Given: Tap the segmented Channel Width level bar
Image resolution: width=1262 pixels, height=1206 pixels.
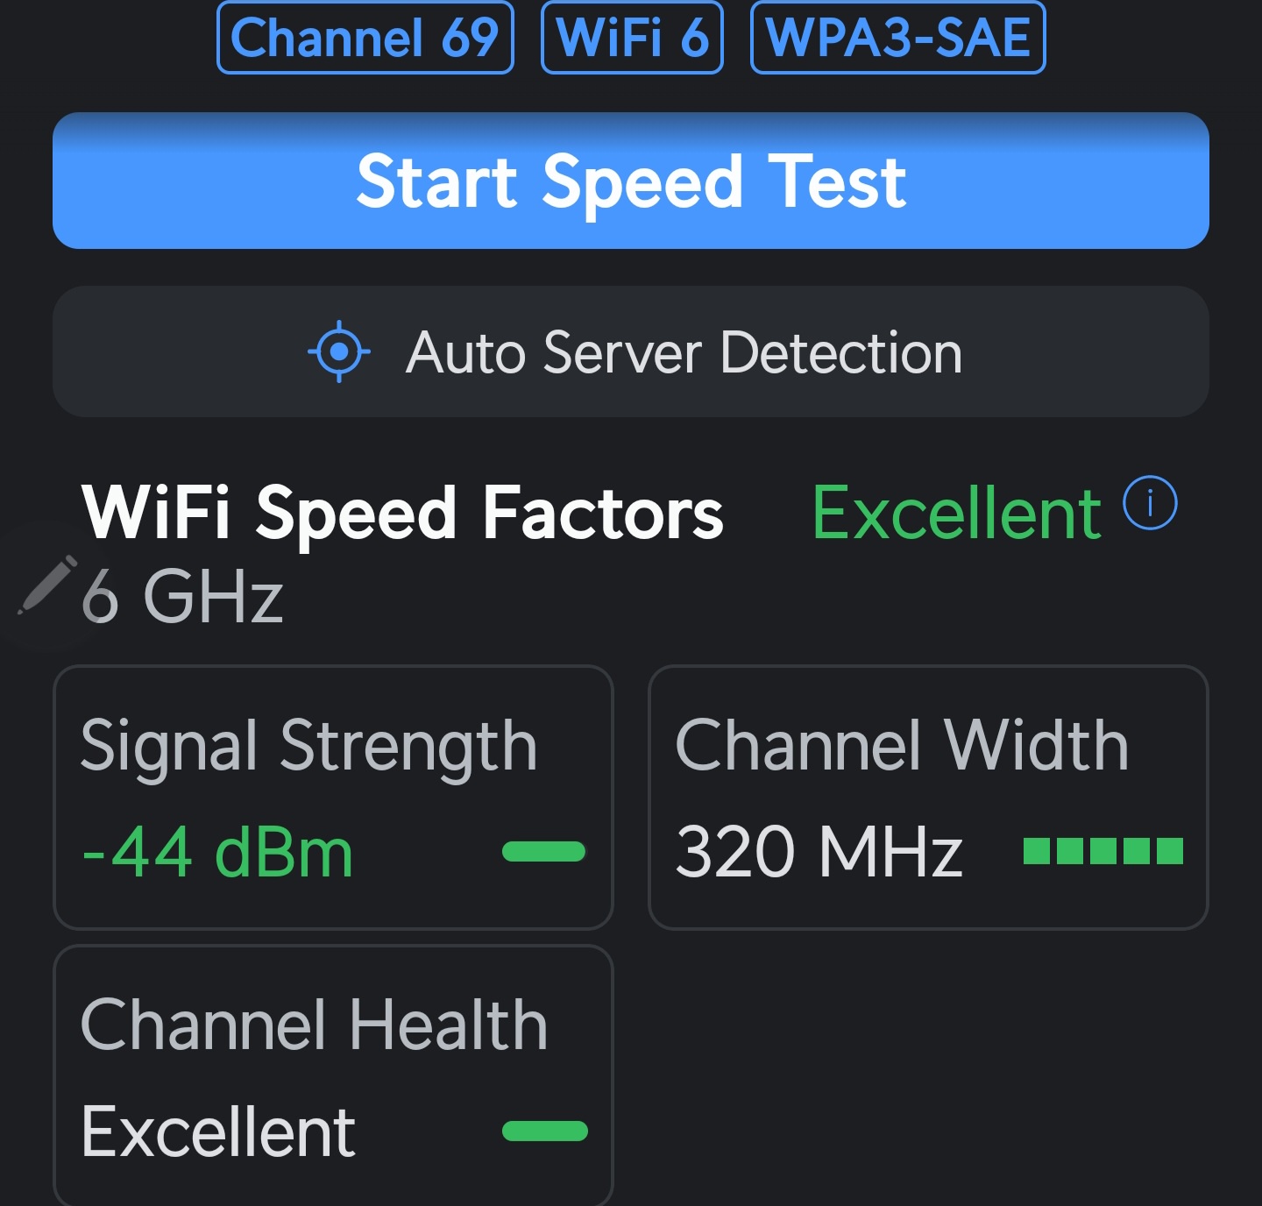Looking at the screenshot, I should tap(1102, 851).
